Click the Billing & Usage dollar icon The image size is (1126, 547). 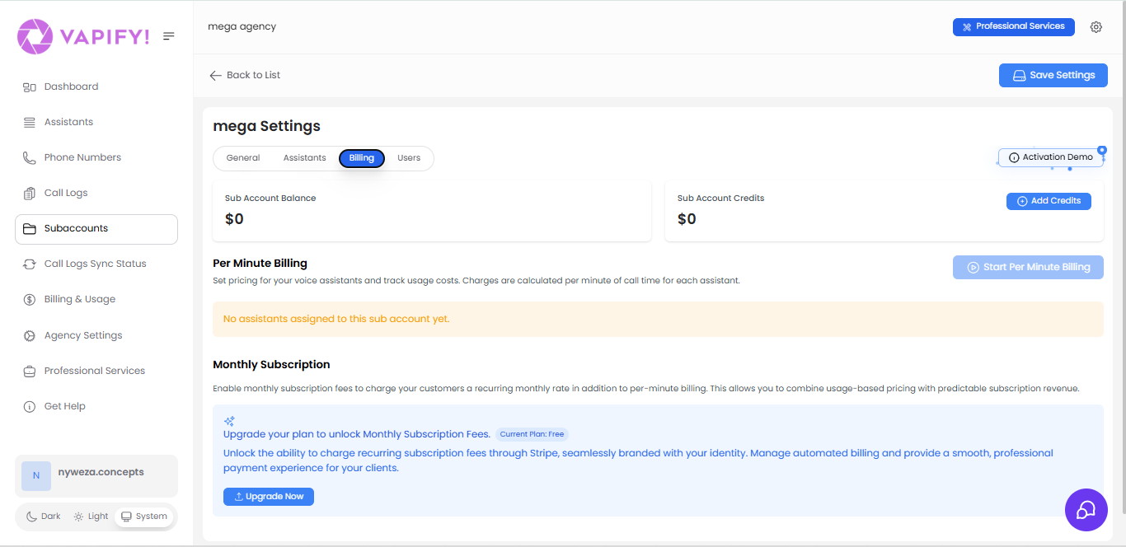tap(30, 298)
